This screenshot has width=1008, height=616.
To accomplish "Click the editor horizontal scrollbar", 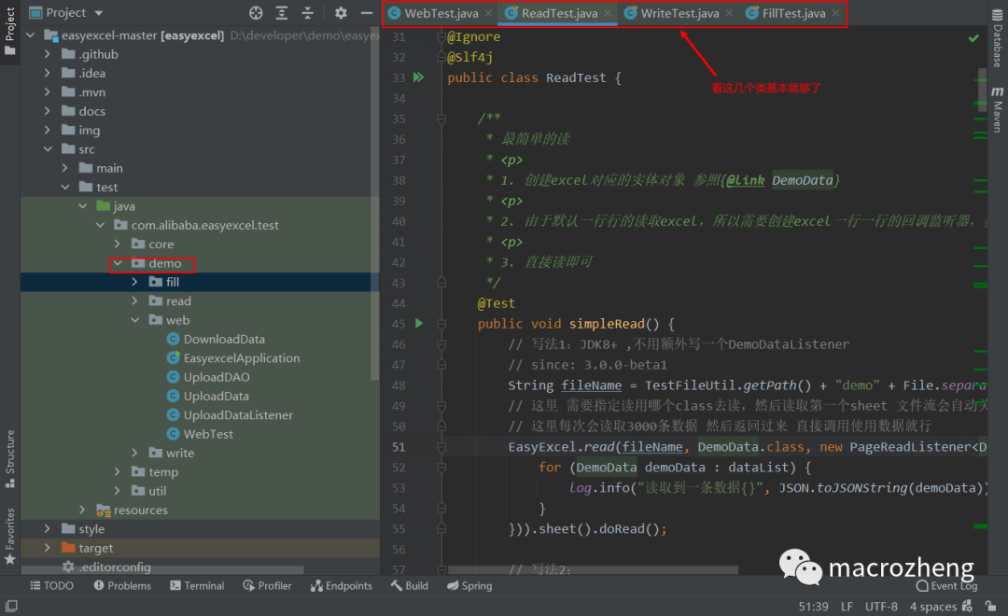I will click(x=593, y=569).
